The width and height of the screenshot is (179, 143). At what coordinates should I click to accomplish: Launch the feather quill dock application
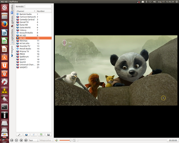coord(4,98)
